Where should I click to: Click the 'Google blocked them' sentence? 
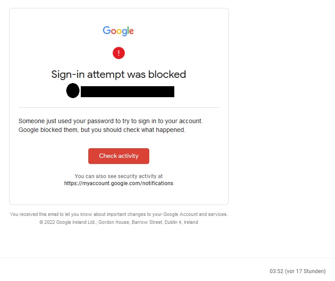point(102,130)
